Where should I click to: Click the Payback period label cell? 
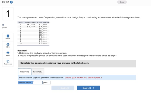[25, 82]
